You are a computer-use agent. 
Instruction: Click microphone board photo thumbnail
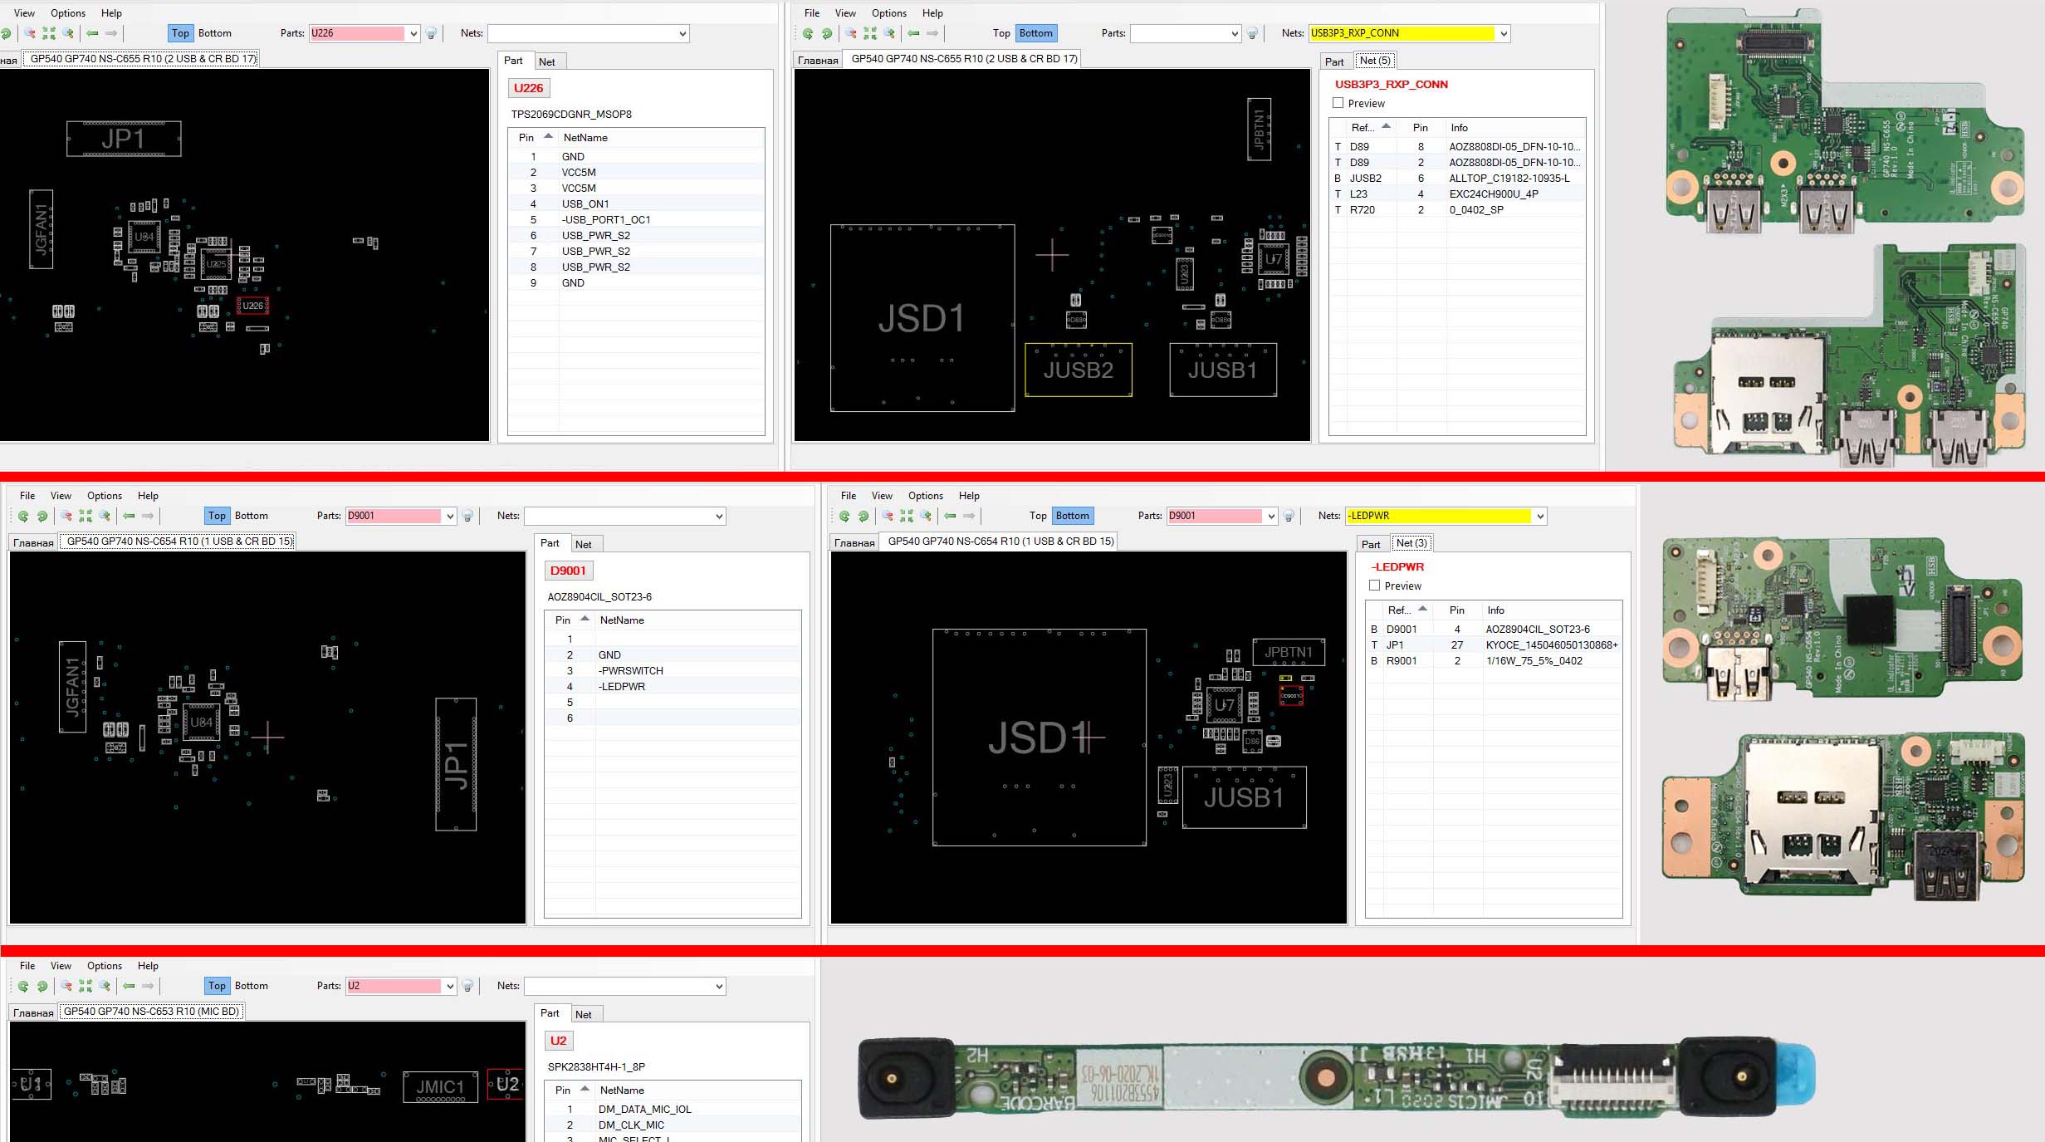[1336, 1078]
